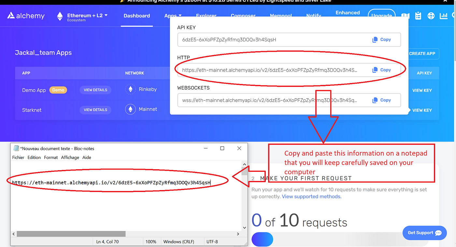456x247 pixels.
Task: Copy the API KEY value
Action: click(x=381, y=39)
